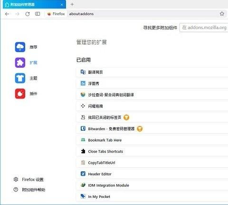Switch to 主题 category label
This screenshot has height=205, width=228.
[33, 78]
